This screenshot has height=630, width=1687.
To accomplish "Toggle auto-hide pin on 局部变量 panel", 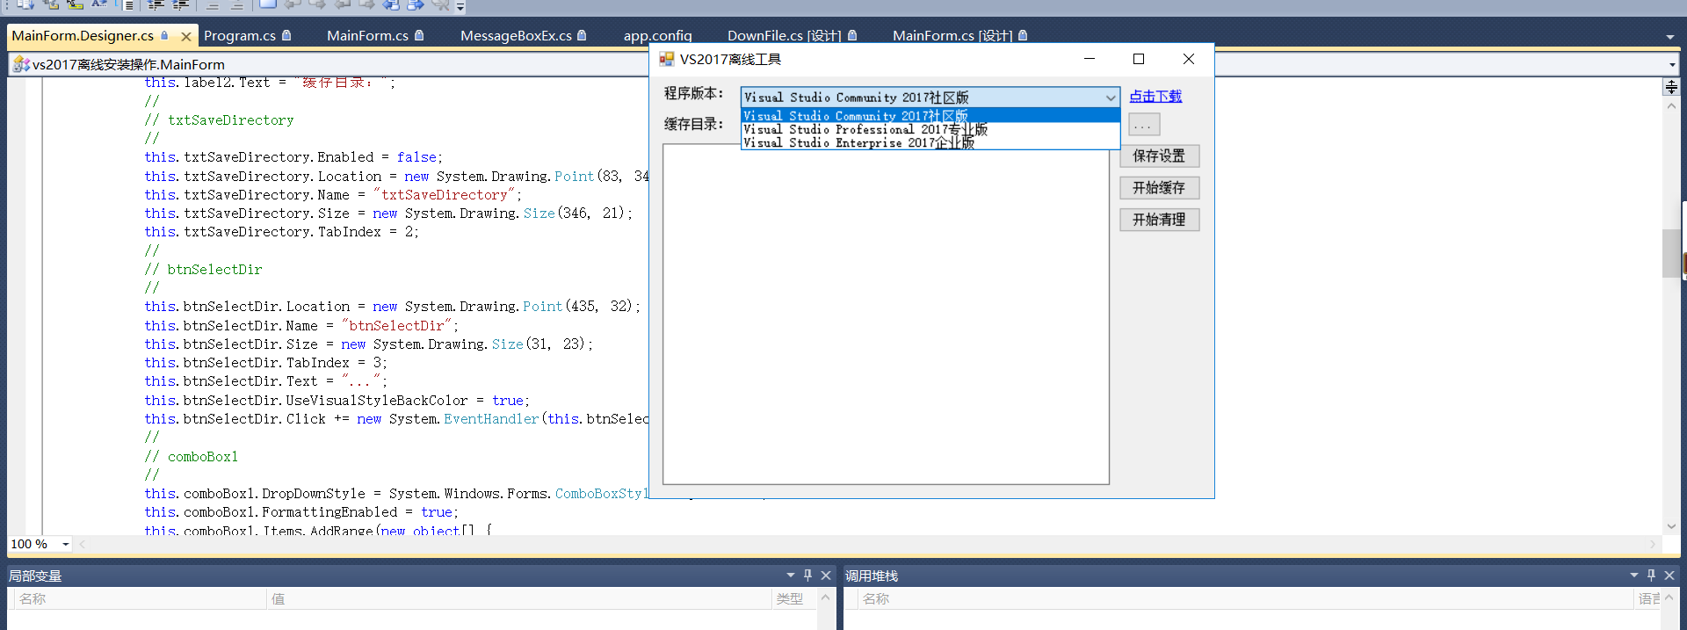I will point(807,575).
